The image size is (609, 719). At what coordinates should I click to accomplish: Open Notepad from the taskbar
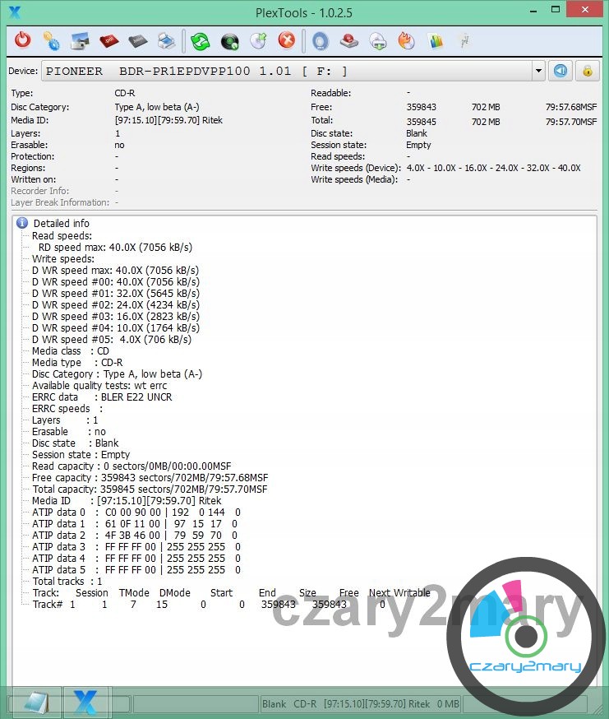[35, 703]
